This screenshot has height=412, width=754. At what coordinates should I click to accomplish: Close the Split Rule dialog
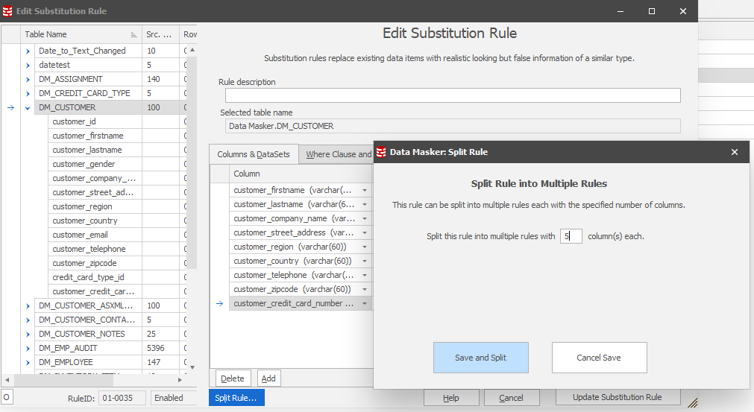(x=734, y=152)
